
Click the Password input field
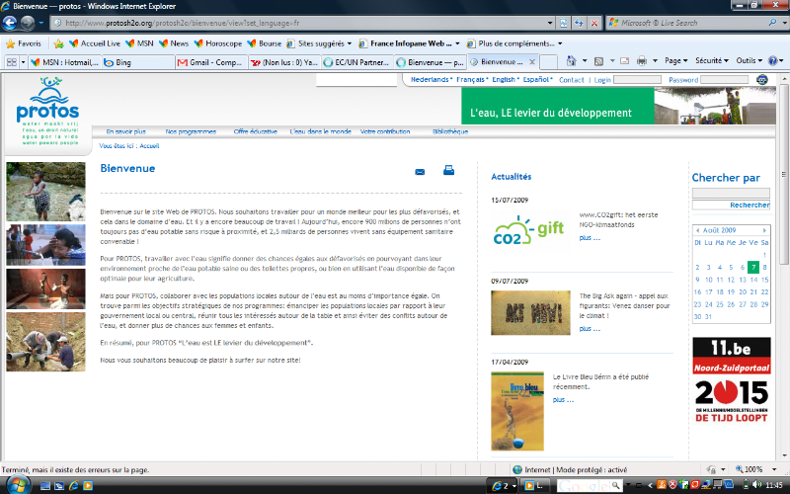tap(725, 80)
